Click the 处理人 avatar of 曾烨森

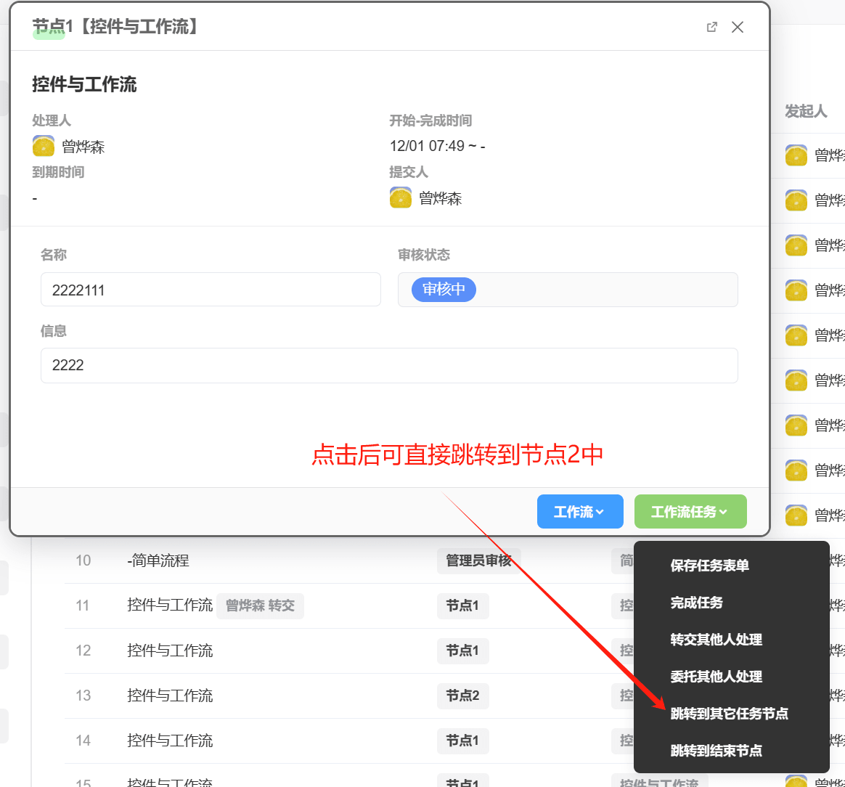(x=44, y=147)
